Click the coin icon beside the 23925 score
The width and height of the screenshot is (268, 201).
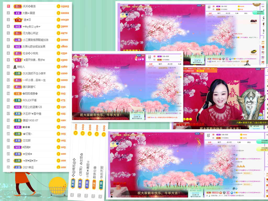click(58, 6)
